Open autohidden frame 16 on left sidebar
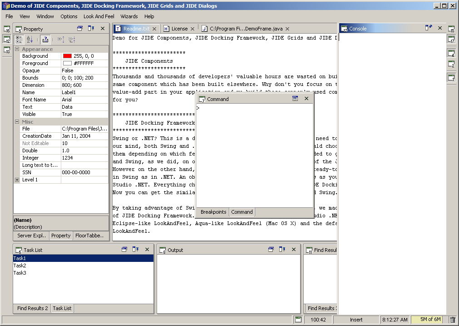The width and height of the screenshot is (459, 326). coord(7,29)
